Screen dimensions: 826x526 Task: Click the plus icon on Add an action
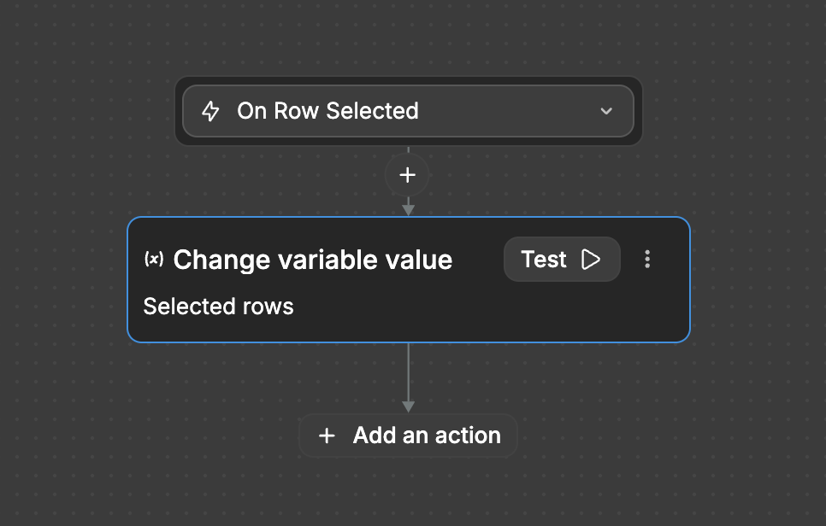(327, 435)
